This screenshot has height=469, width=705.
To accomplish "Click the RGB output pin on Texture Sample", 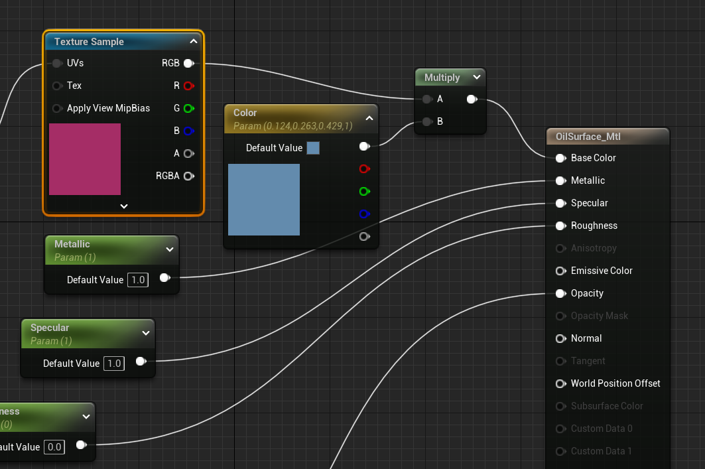I will tap(189, 64).
